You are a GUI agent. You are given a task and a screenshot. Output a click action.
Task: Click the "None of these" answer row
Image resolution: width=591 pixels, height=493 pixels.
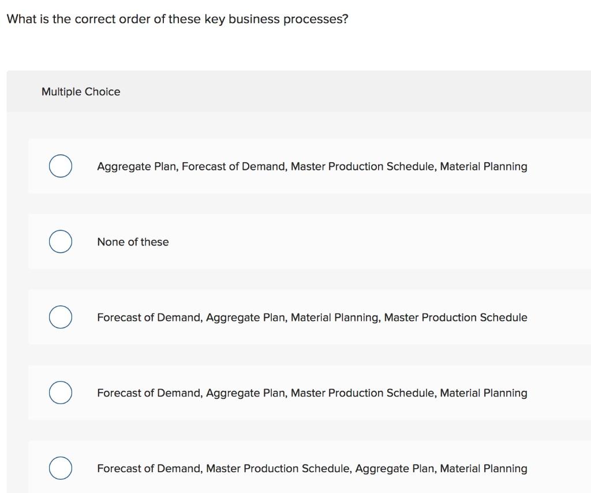coord(231,242)
